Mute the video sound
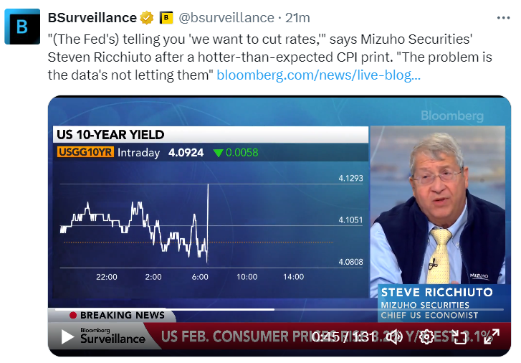Viewport: 521px width, 363px height. (396, 336)
